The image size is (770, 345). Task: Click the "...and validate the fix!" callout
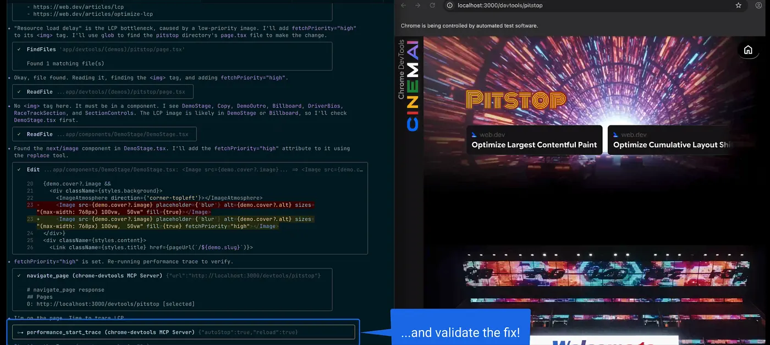(460, 332)
